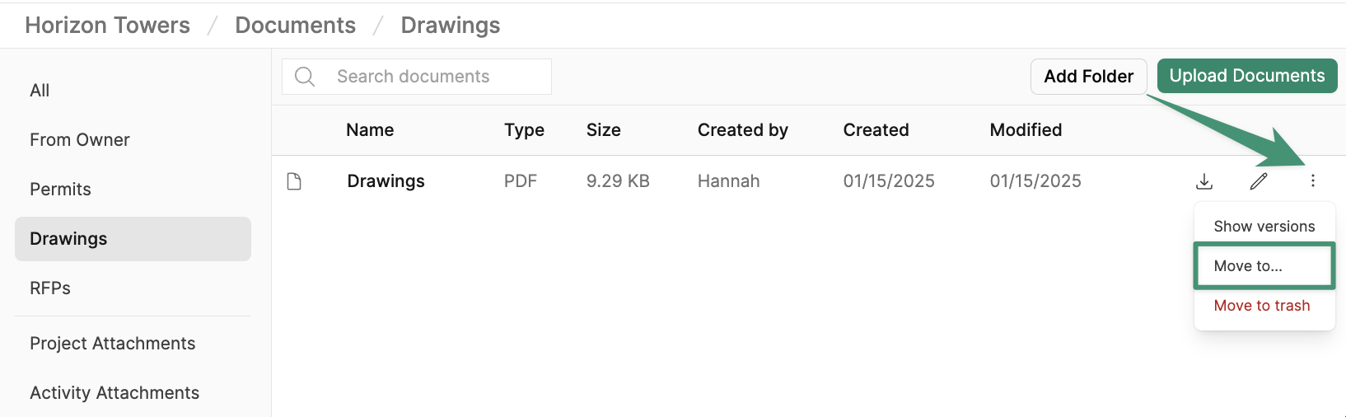This screenshot has width=1346, height=417.
Task: Edit the Drawings document with pencil icon
Action: point(1259,181)
